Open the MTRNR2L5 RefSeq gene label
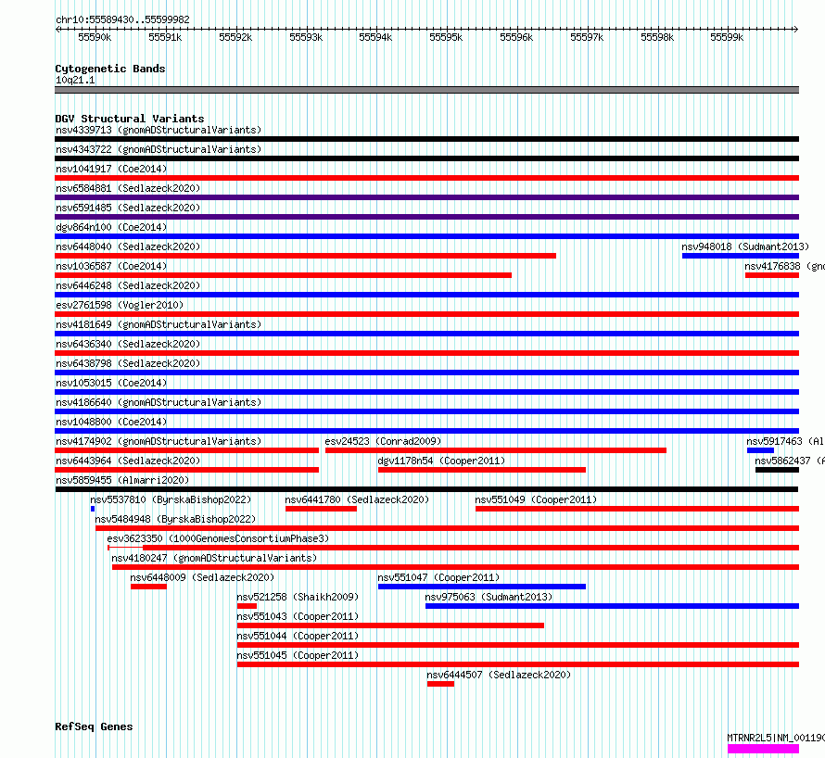 pyautogui.click(x=776, y=738)
